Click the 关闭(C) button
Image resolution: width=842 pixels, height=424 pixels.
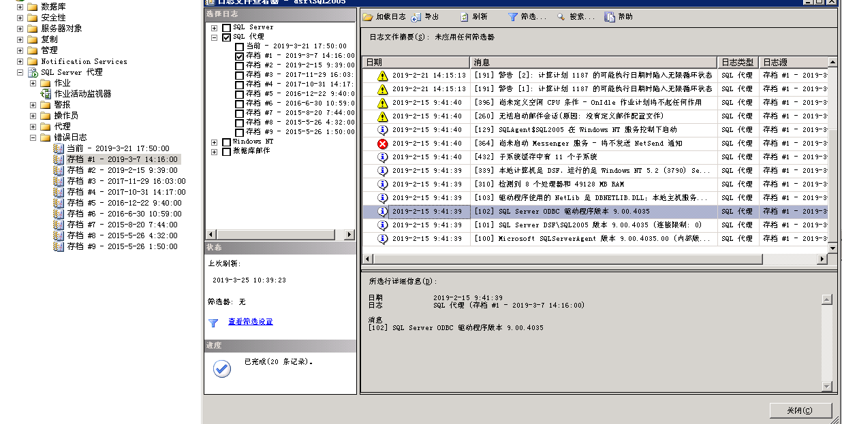[x=801, y=410]
